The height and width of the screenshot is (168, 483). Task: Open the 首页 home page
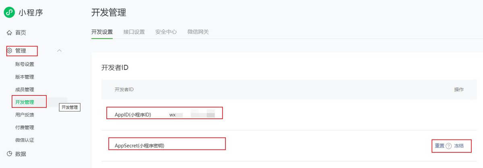pyautogui.click(x=21, y=33)
